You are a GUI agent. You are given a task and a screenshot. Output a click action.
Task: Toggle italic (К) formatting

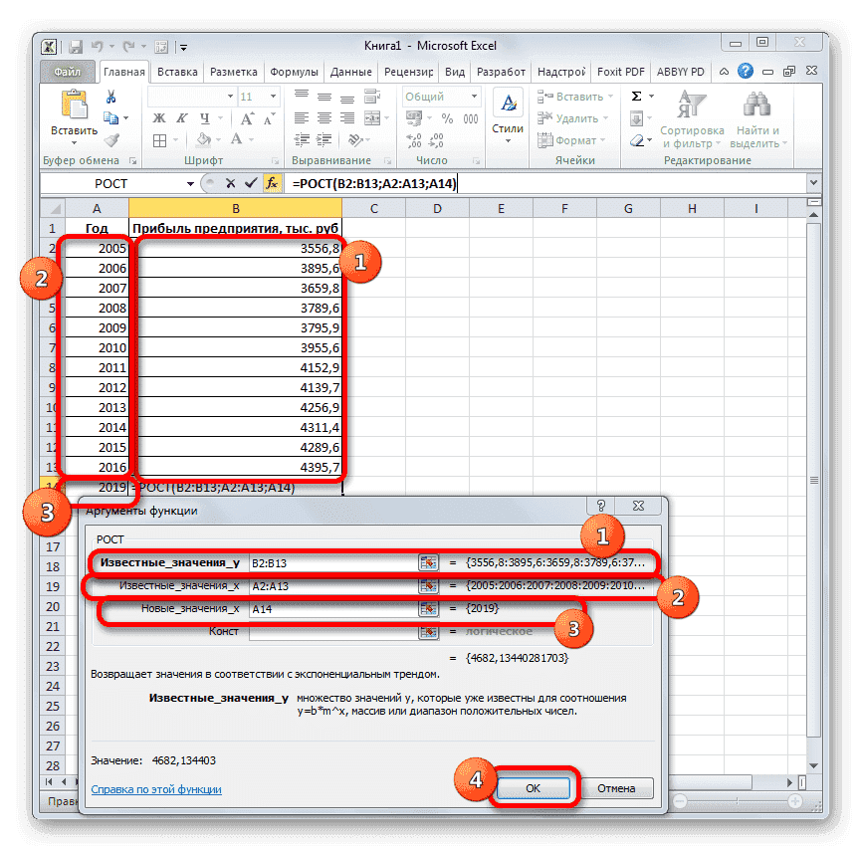pyautogui.click(x=180, y=116)
